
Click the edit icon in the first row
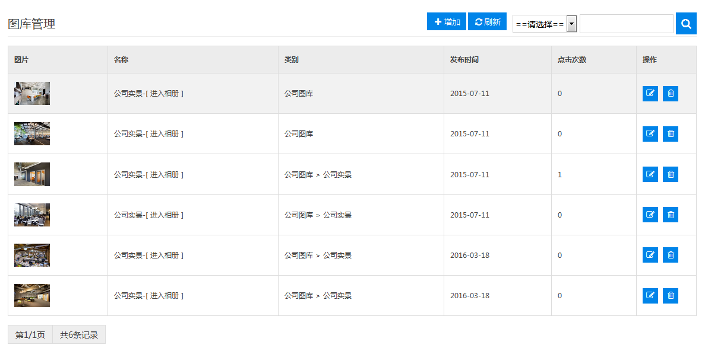pyautogui.click(x=650, y=94)
